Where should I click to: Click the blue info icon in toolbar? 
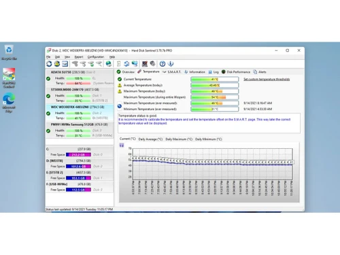tap(171, 64)
